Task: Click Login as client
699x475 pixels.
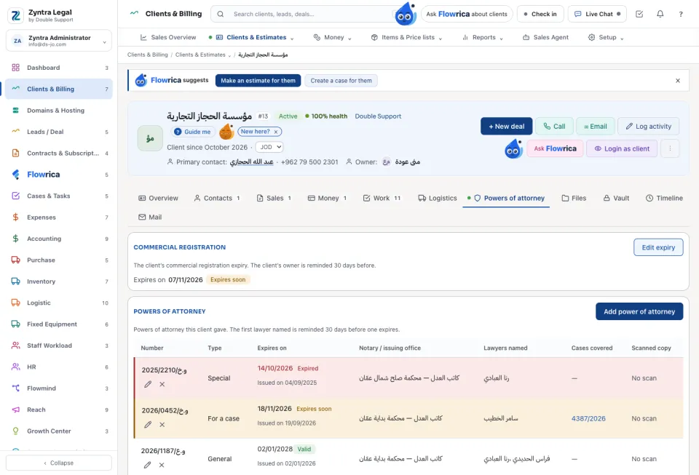Action: coord(621,148)
